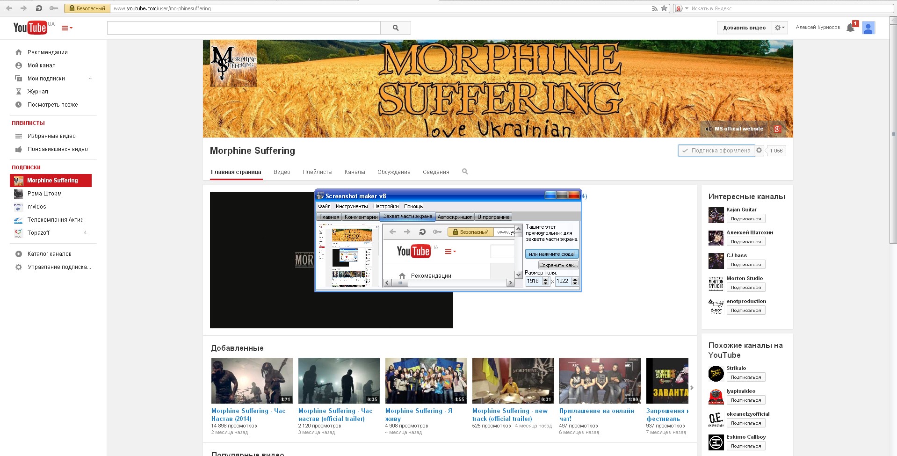897x456 pixels.
Task: Switch to the Комментарии tab in Screenshot maker
Action: coord(361,217)
